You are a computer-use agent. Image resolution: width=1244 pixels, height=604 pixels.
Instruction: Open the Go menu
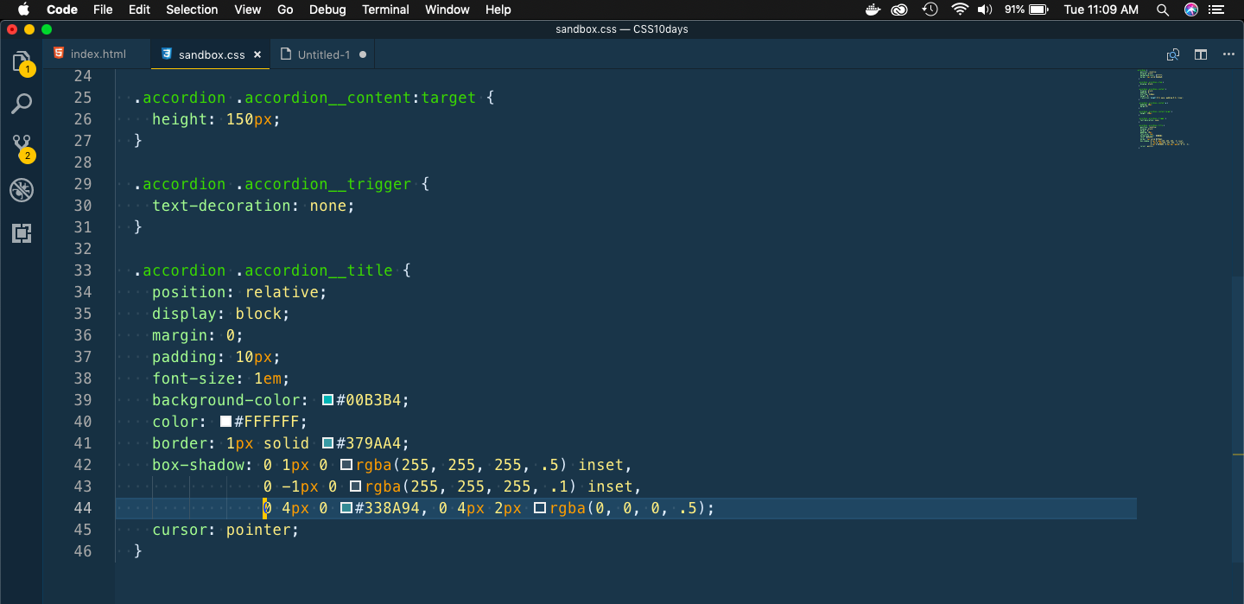tap(285, 10)
